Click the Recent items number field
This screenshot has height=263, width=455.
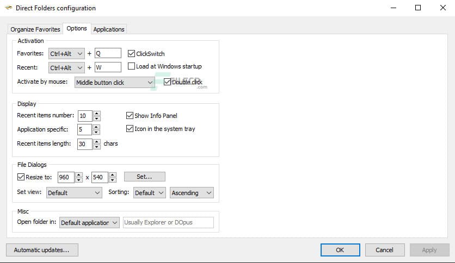85,116
